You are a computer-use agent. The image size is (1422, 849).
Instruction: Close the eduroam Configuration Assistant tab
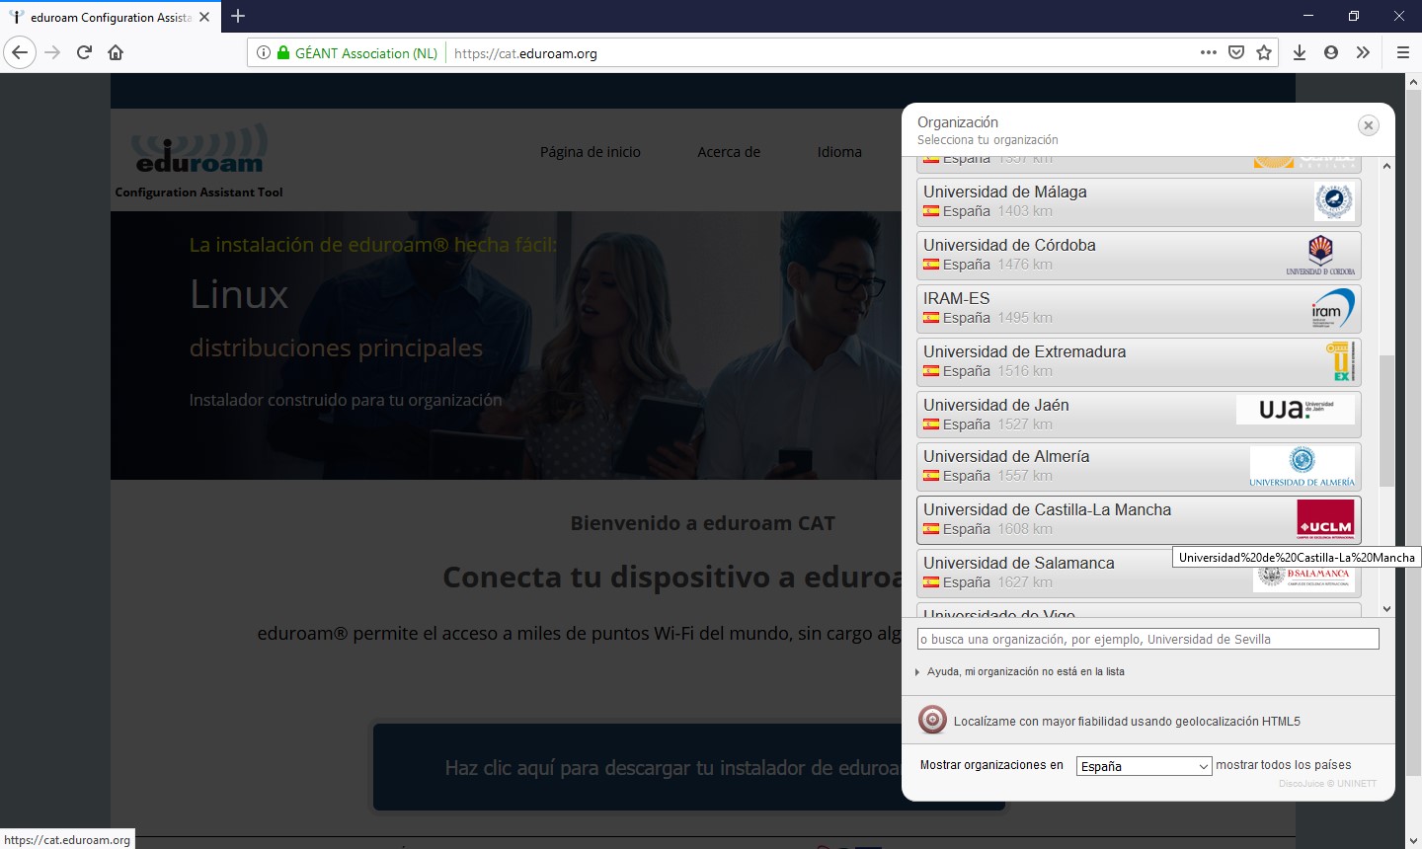click(204, 17)
